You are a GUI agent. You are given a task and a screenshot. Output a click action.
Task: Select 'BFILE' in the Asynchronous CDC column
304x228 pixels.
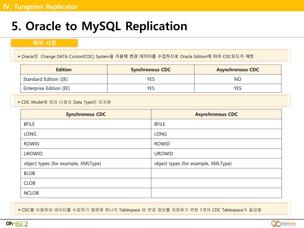tap(216, 124)
